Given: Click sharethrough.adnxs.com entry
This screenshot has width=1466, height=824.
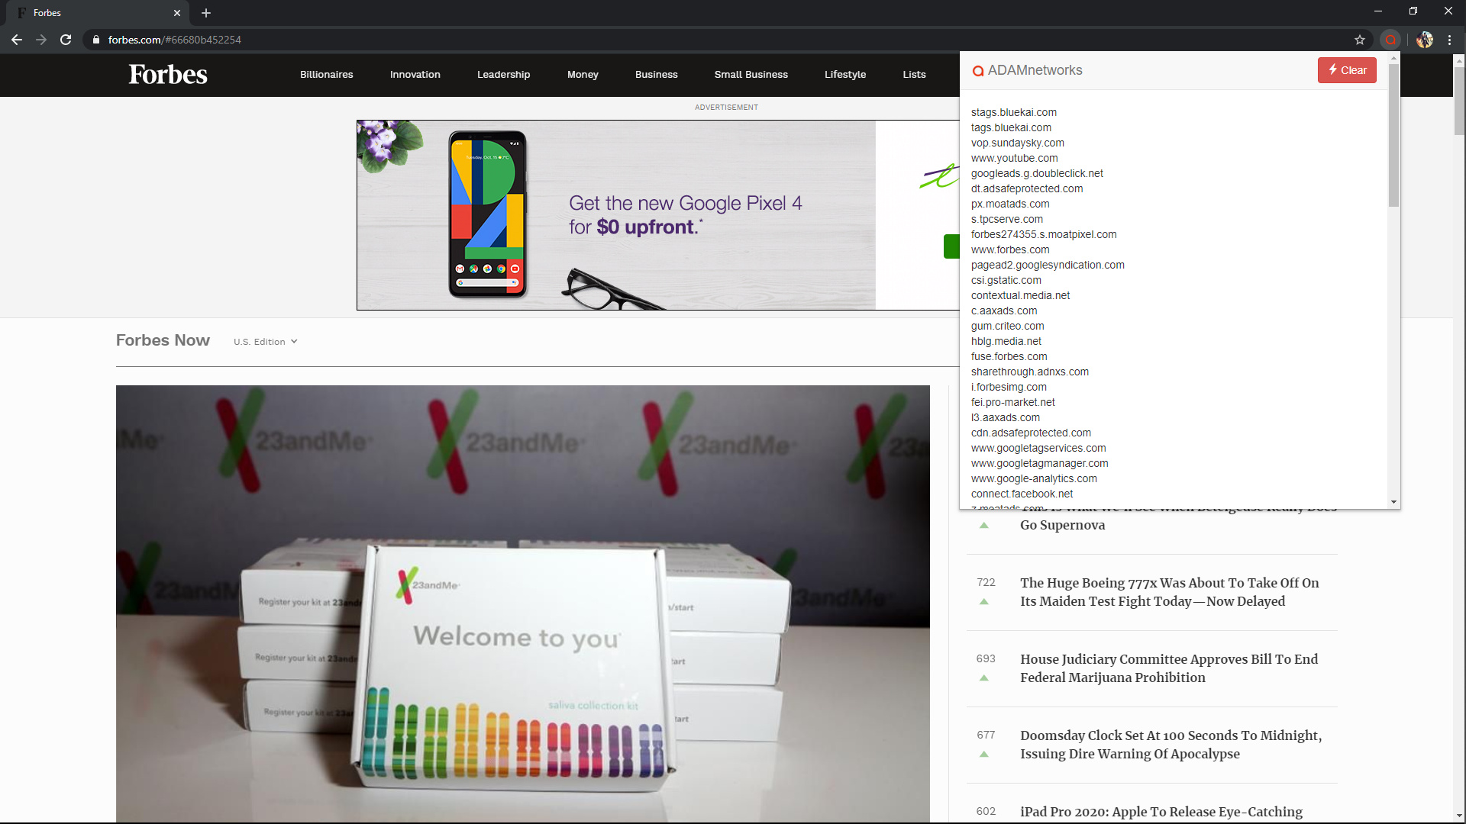Looking at the screenshot, I should (x=1030, y=372).
